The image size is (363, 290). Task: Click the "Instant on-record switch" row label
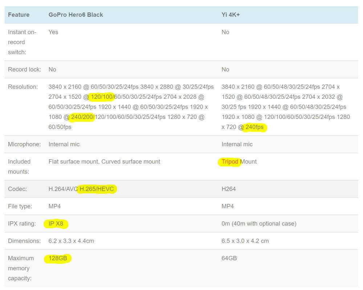click(22, 42)
